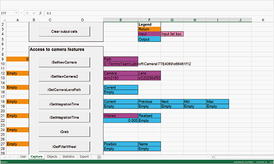Image resolution: width=274 pixels, height=164 pixels.
Task: Cancel the formula bar entry with X icon
Action: click(27, 13)
